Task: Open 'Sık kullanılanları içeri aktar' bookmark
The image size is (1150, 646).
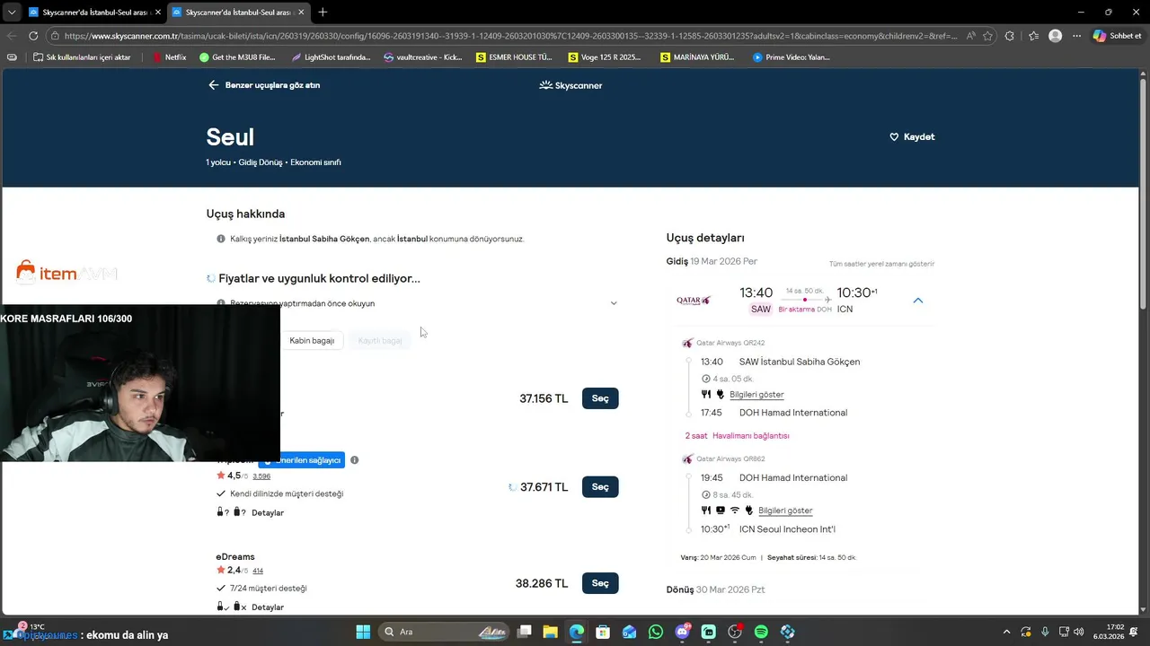Action: (x=81, y=57)
